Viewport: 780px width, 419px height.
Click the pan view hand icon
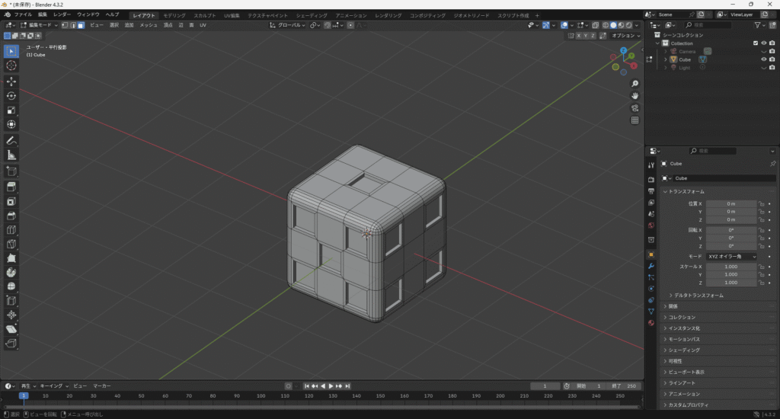coord(635,95)
